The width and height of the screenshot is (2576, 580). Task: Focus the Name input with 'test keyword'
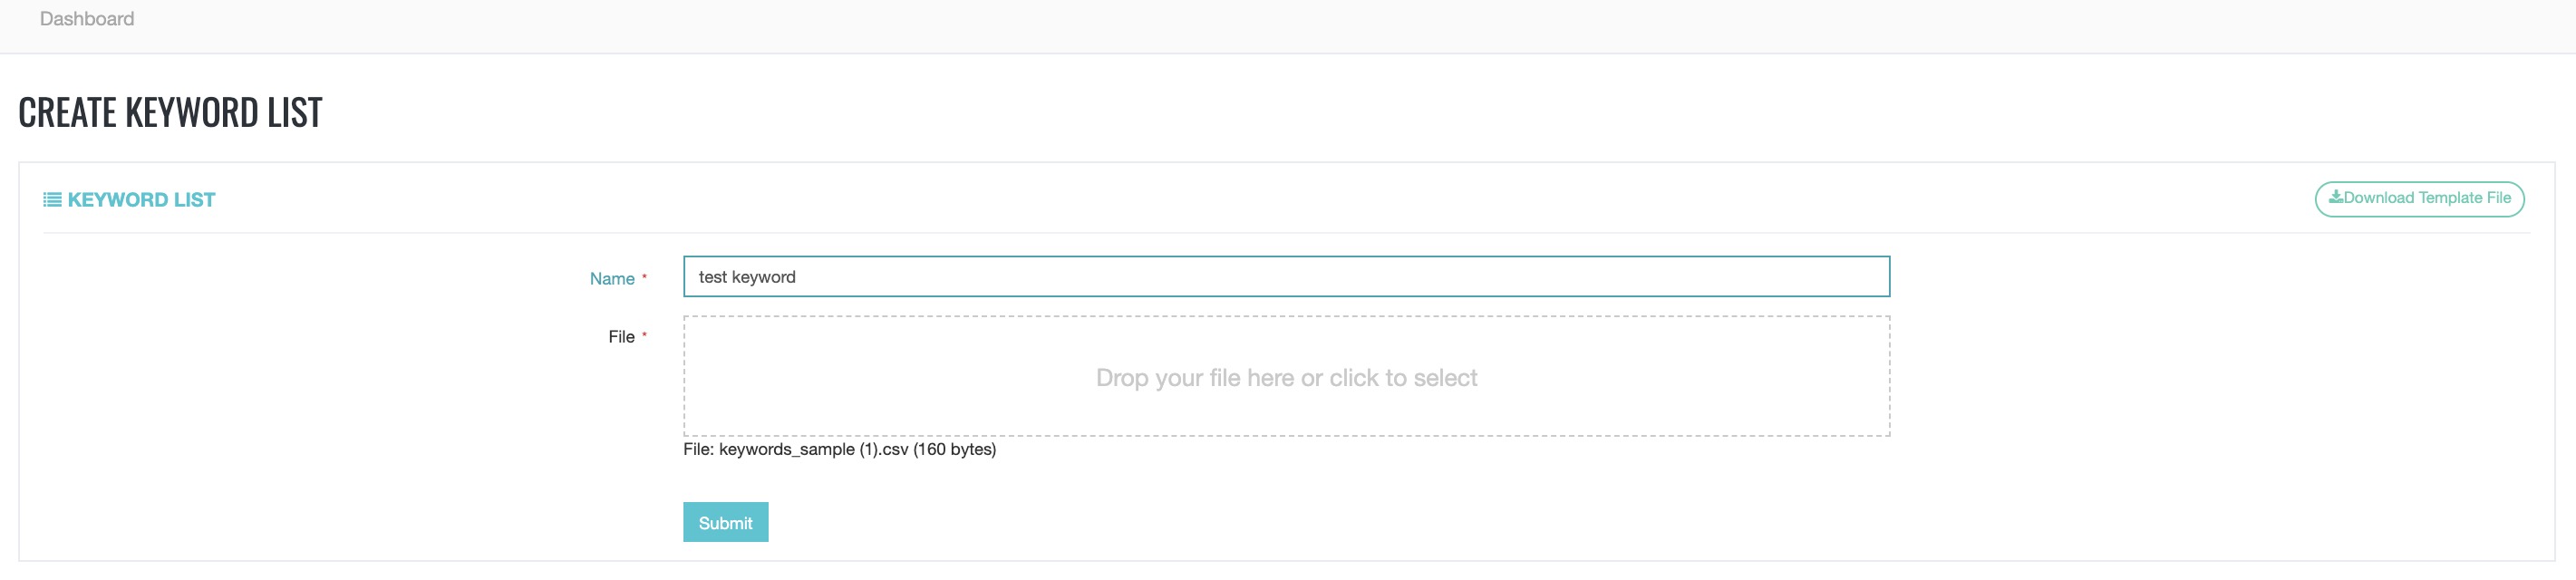(x=1285, y=277)
